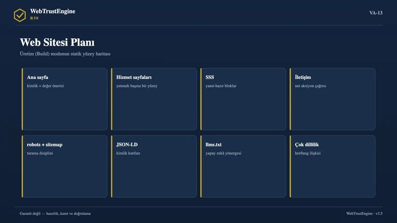Select the JSON-LD card title
Image resolution: width=397 pixels, height=223 pixels.
click(127, 145)
